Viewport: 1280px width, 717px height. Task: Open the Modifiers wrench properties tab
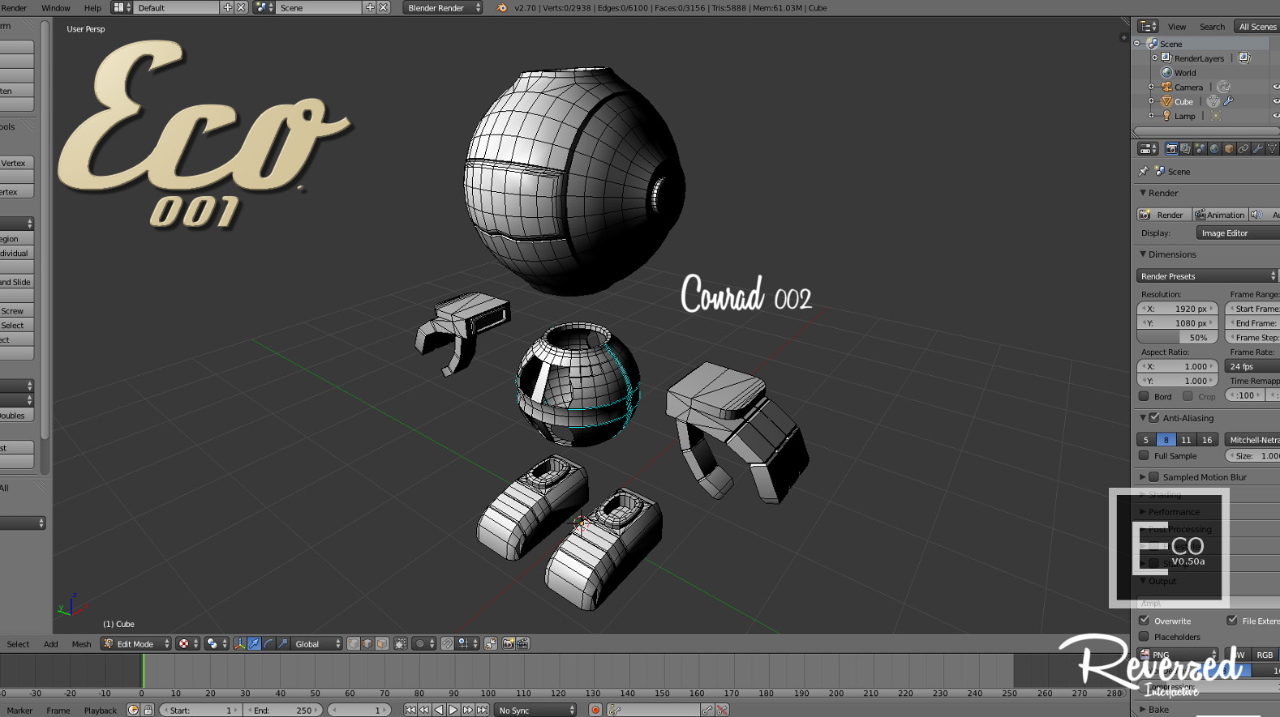click(1258, 149)
